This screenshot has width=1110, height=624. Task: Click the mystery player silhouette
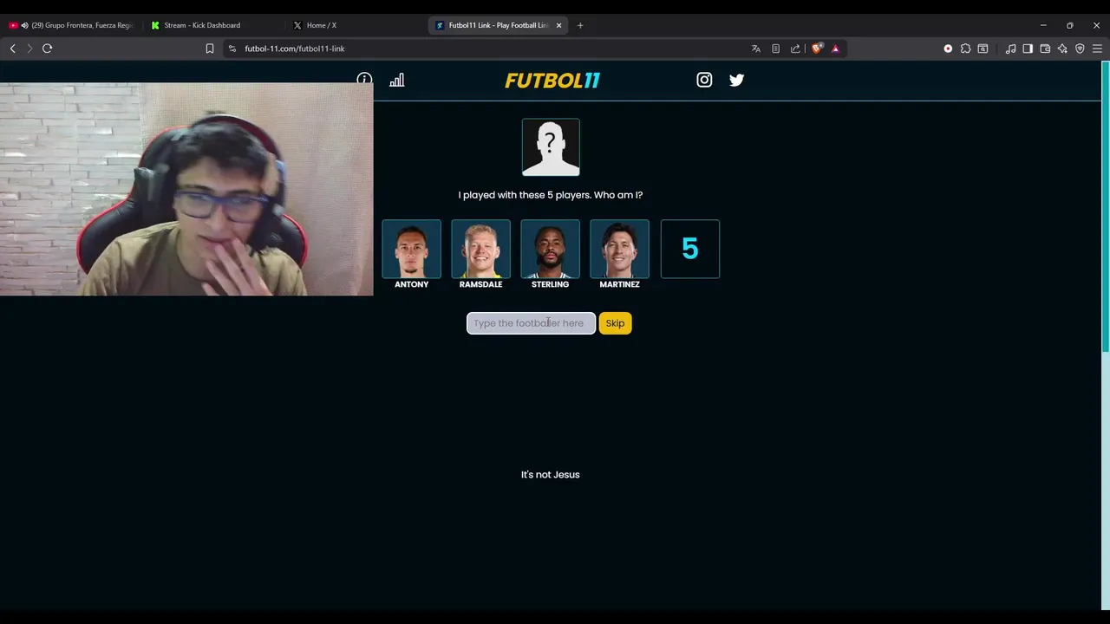click(551, 147)
